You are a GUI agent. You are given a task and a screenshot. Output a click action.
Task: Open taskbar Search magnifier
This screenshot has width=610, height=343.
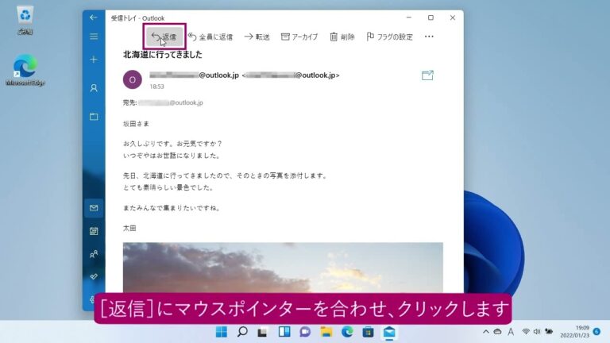242,332
